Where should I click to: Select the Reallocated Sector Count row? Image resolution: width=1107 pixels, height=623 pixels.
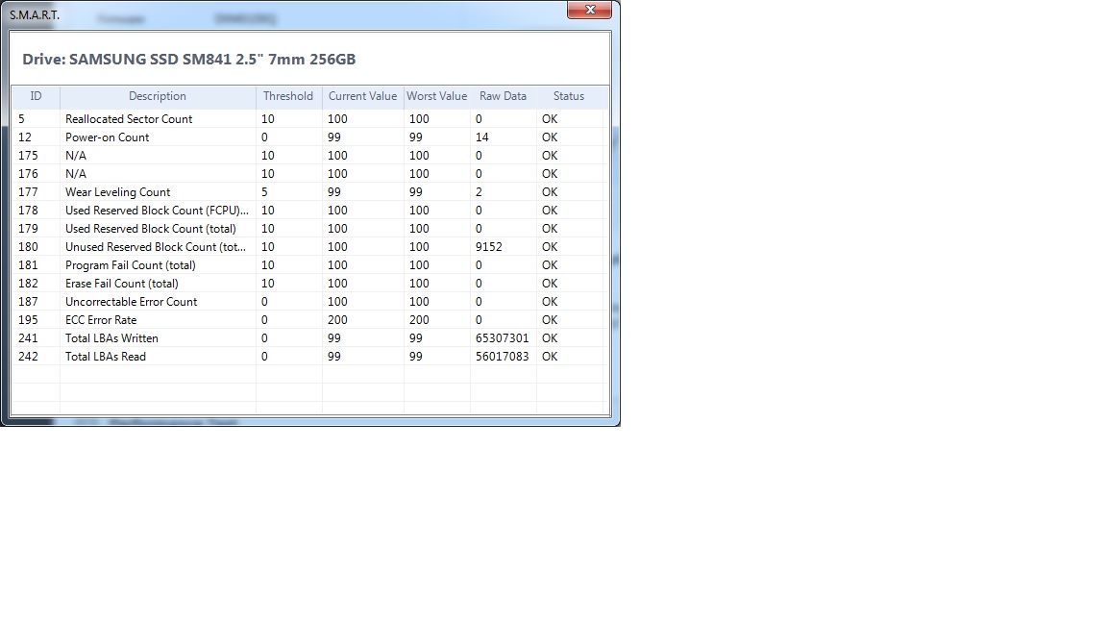coord(308,119)
